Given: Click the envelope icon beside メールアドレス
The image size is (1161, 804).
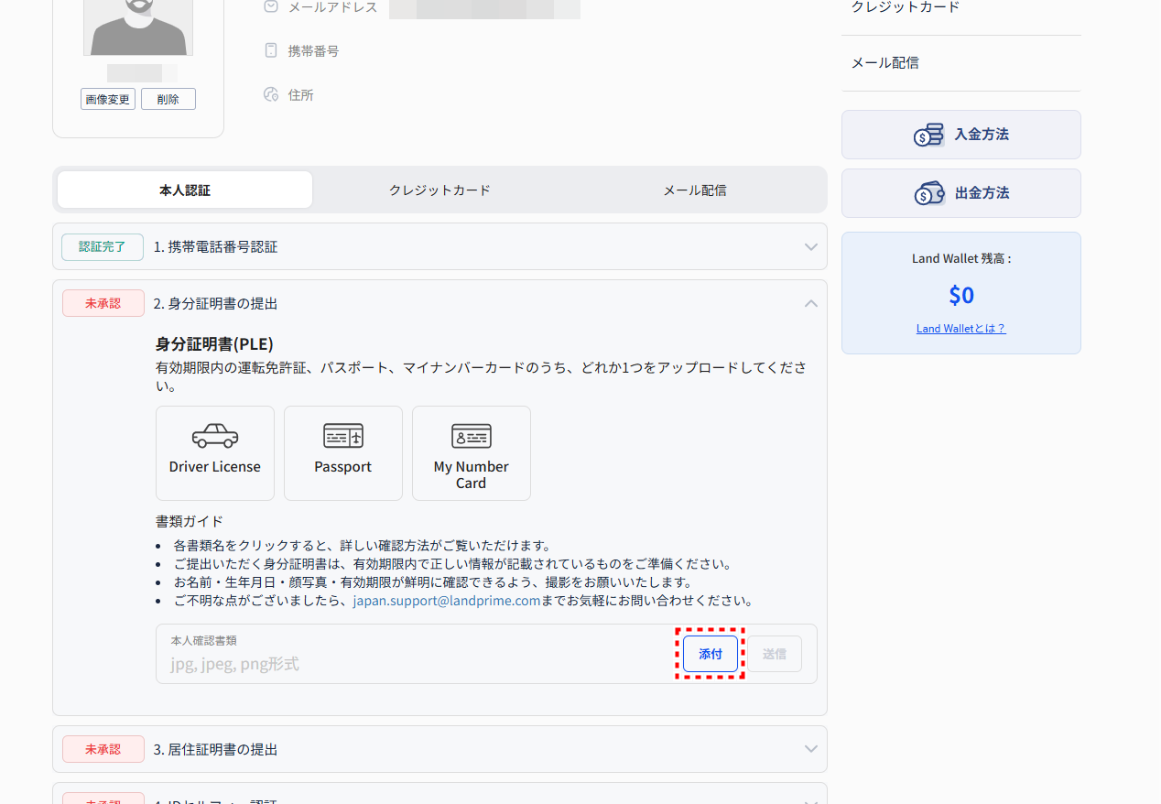Looking at the screenshot, I should (271, 6).
